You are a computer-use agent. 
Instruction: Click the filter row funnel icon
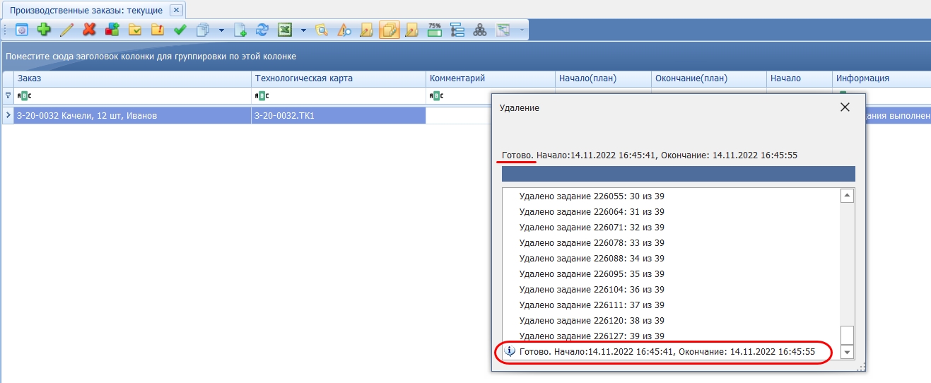8,95
